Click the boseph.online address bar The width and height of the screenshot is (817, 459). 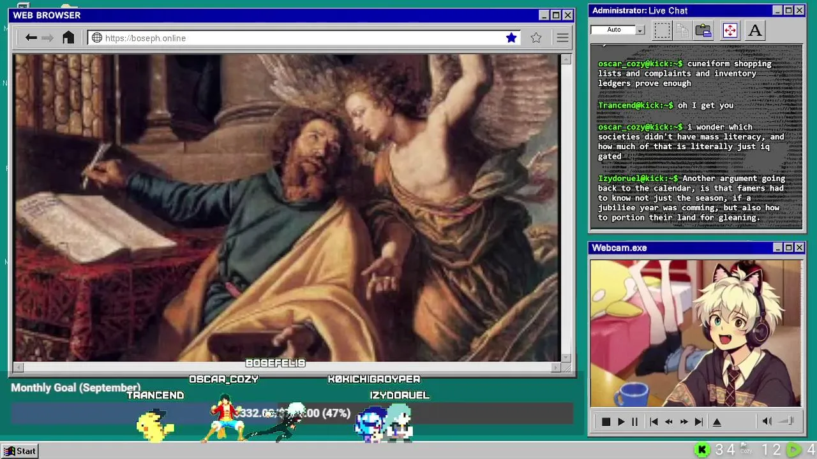point(304,38)
